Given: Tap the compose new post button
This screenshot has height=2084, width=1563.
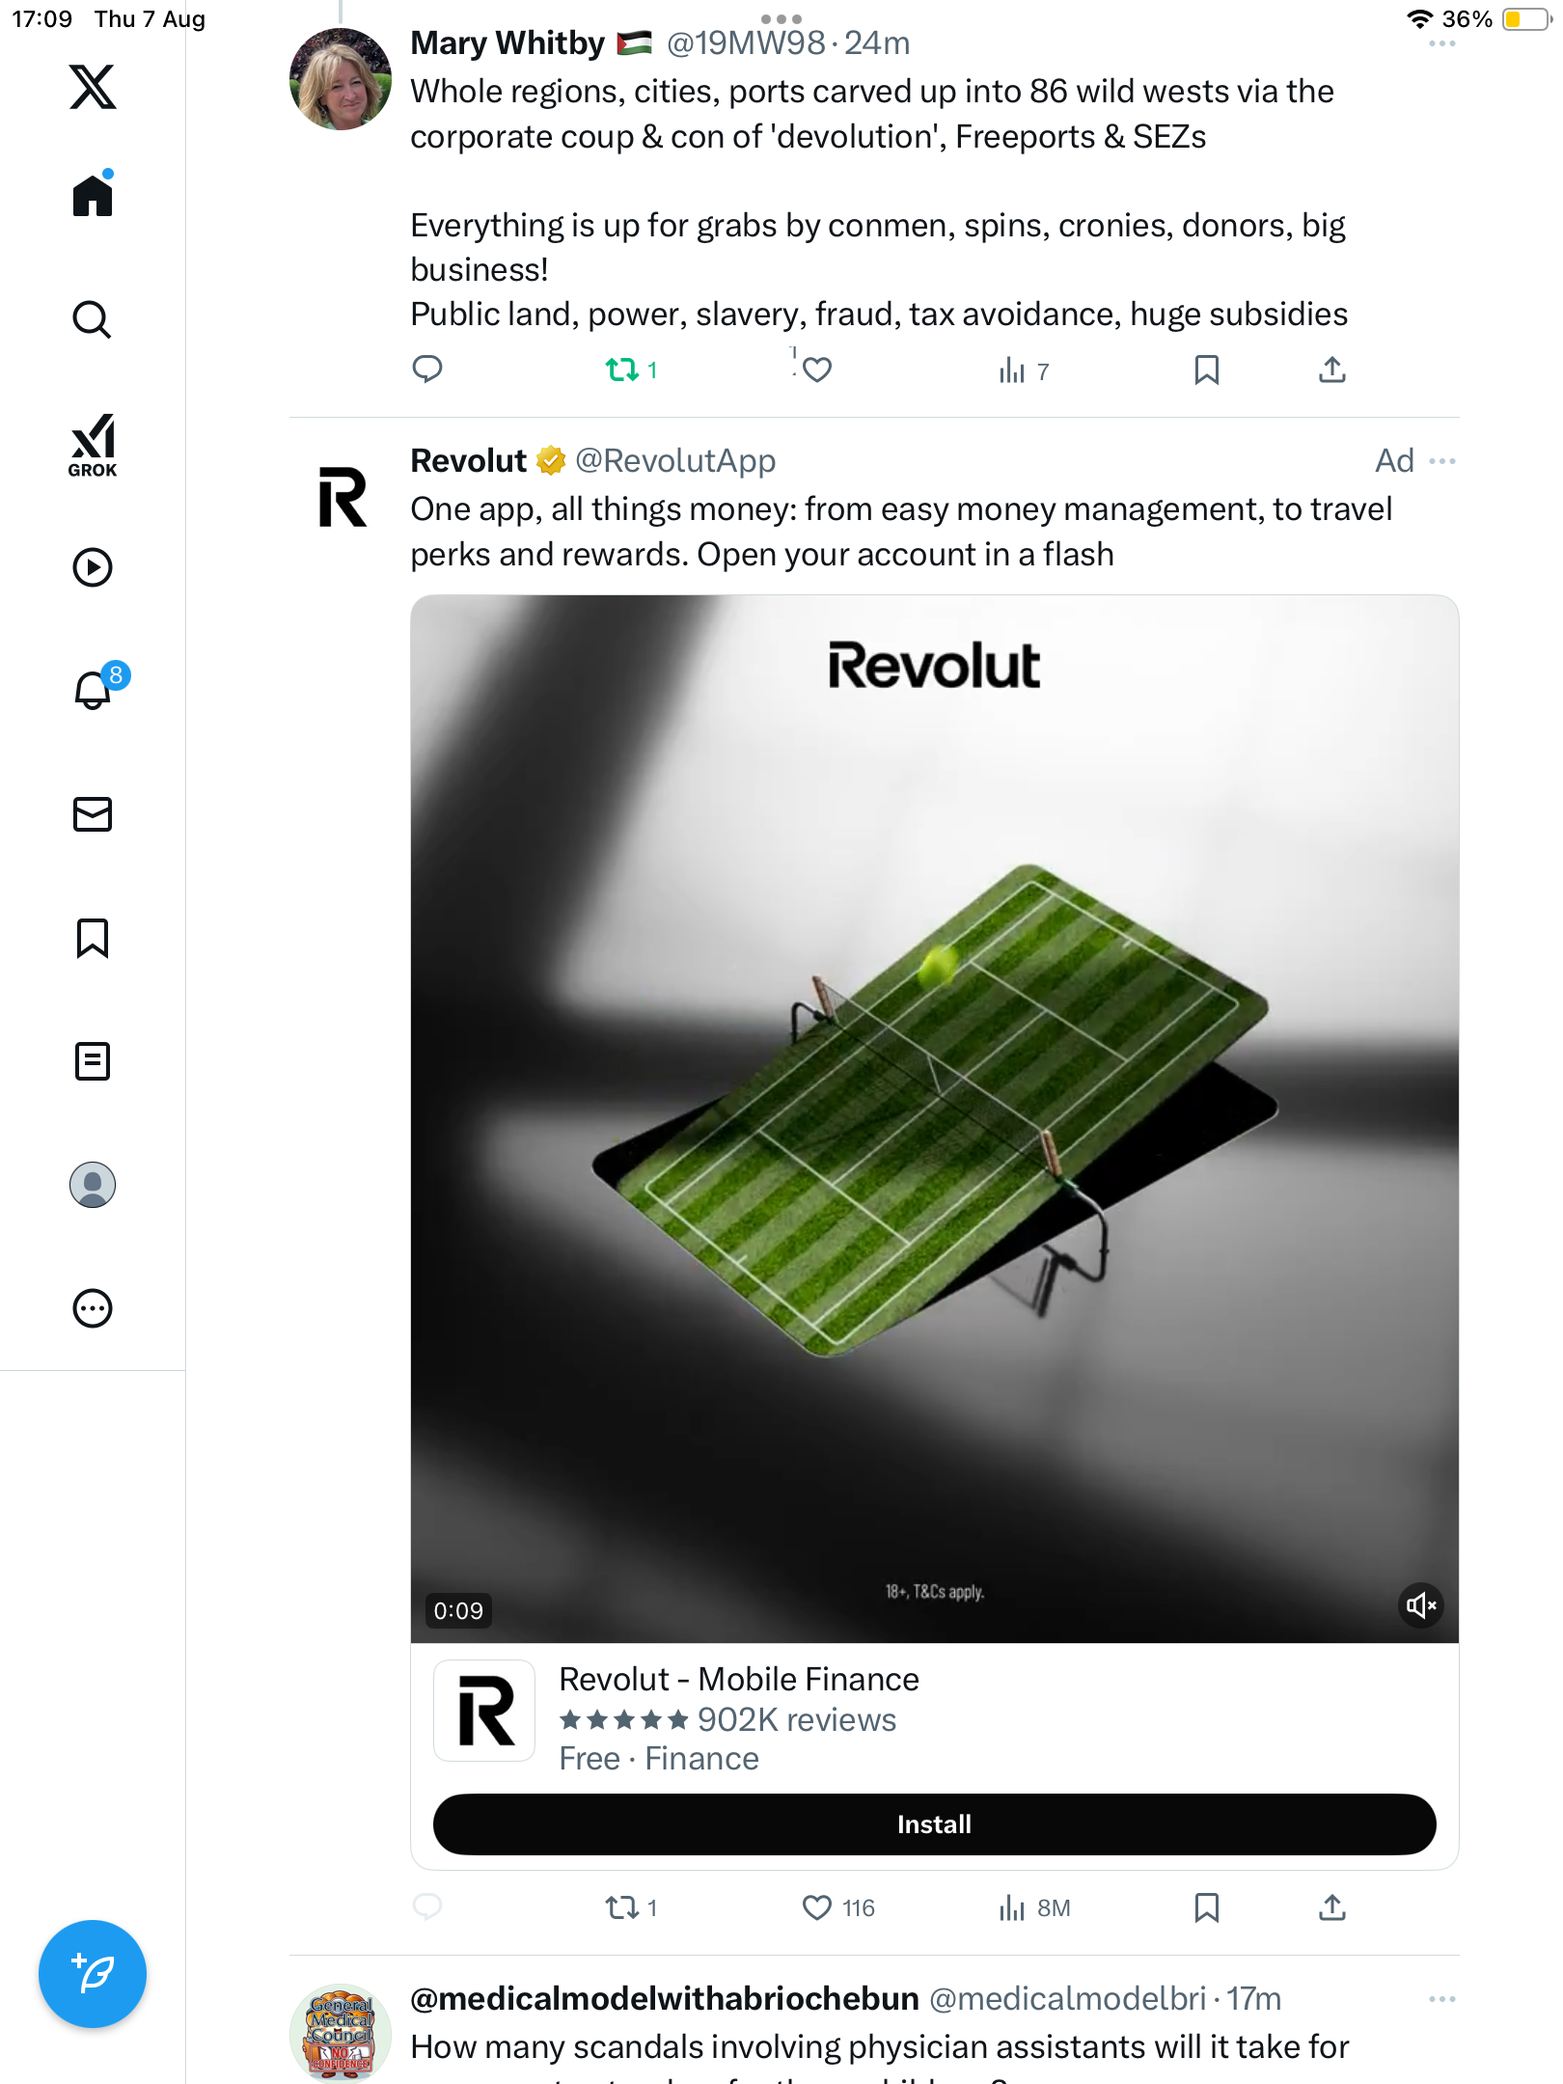Looking at the screenshot, I should point(93,1974).
